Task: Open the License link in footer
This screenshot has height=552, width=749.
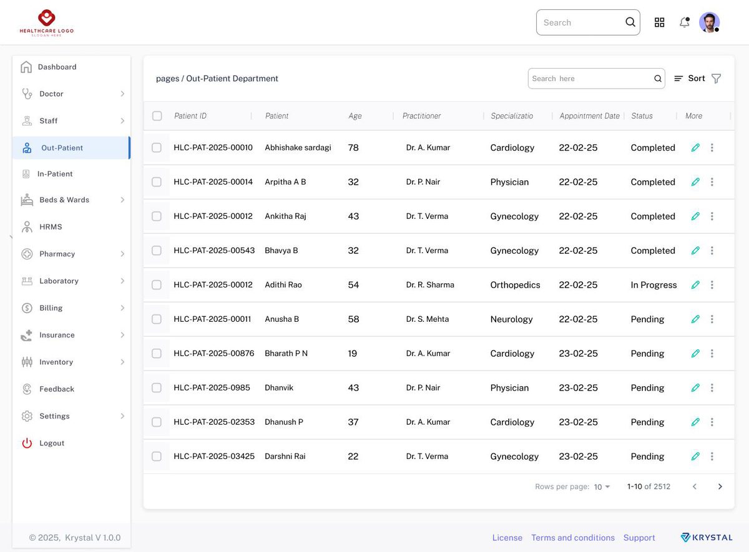Action: point(507,538)
